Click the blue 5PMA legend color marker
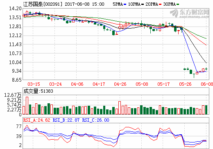213x149 pixels. pyautogui.click(x=125, y=4)
